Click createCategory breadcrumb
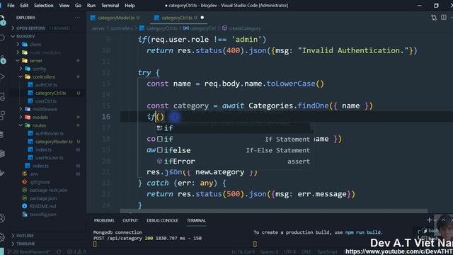453x255 pixels. [244, 28]
